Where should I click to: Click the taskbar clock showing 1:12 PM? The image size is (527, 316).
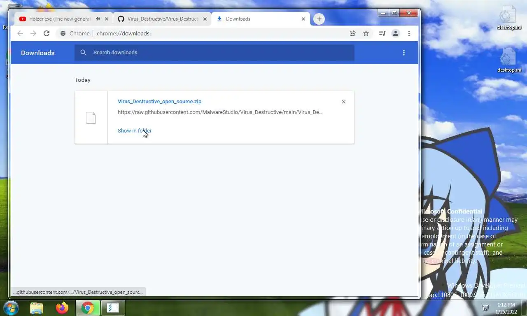pyautogui.click(x=506, y=308)
